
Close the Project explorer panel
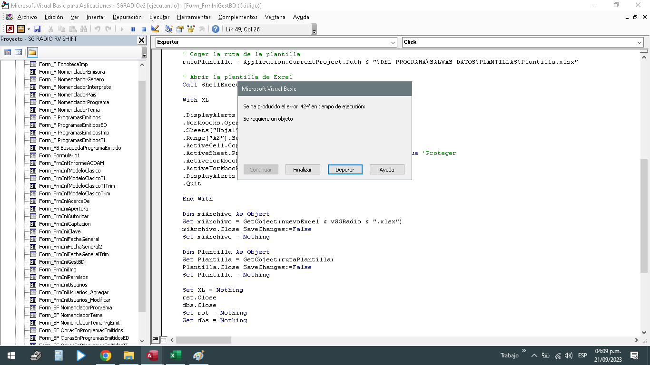(142, 40)
